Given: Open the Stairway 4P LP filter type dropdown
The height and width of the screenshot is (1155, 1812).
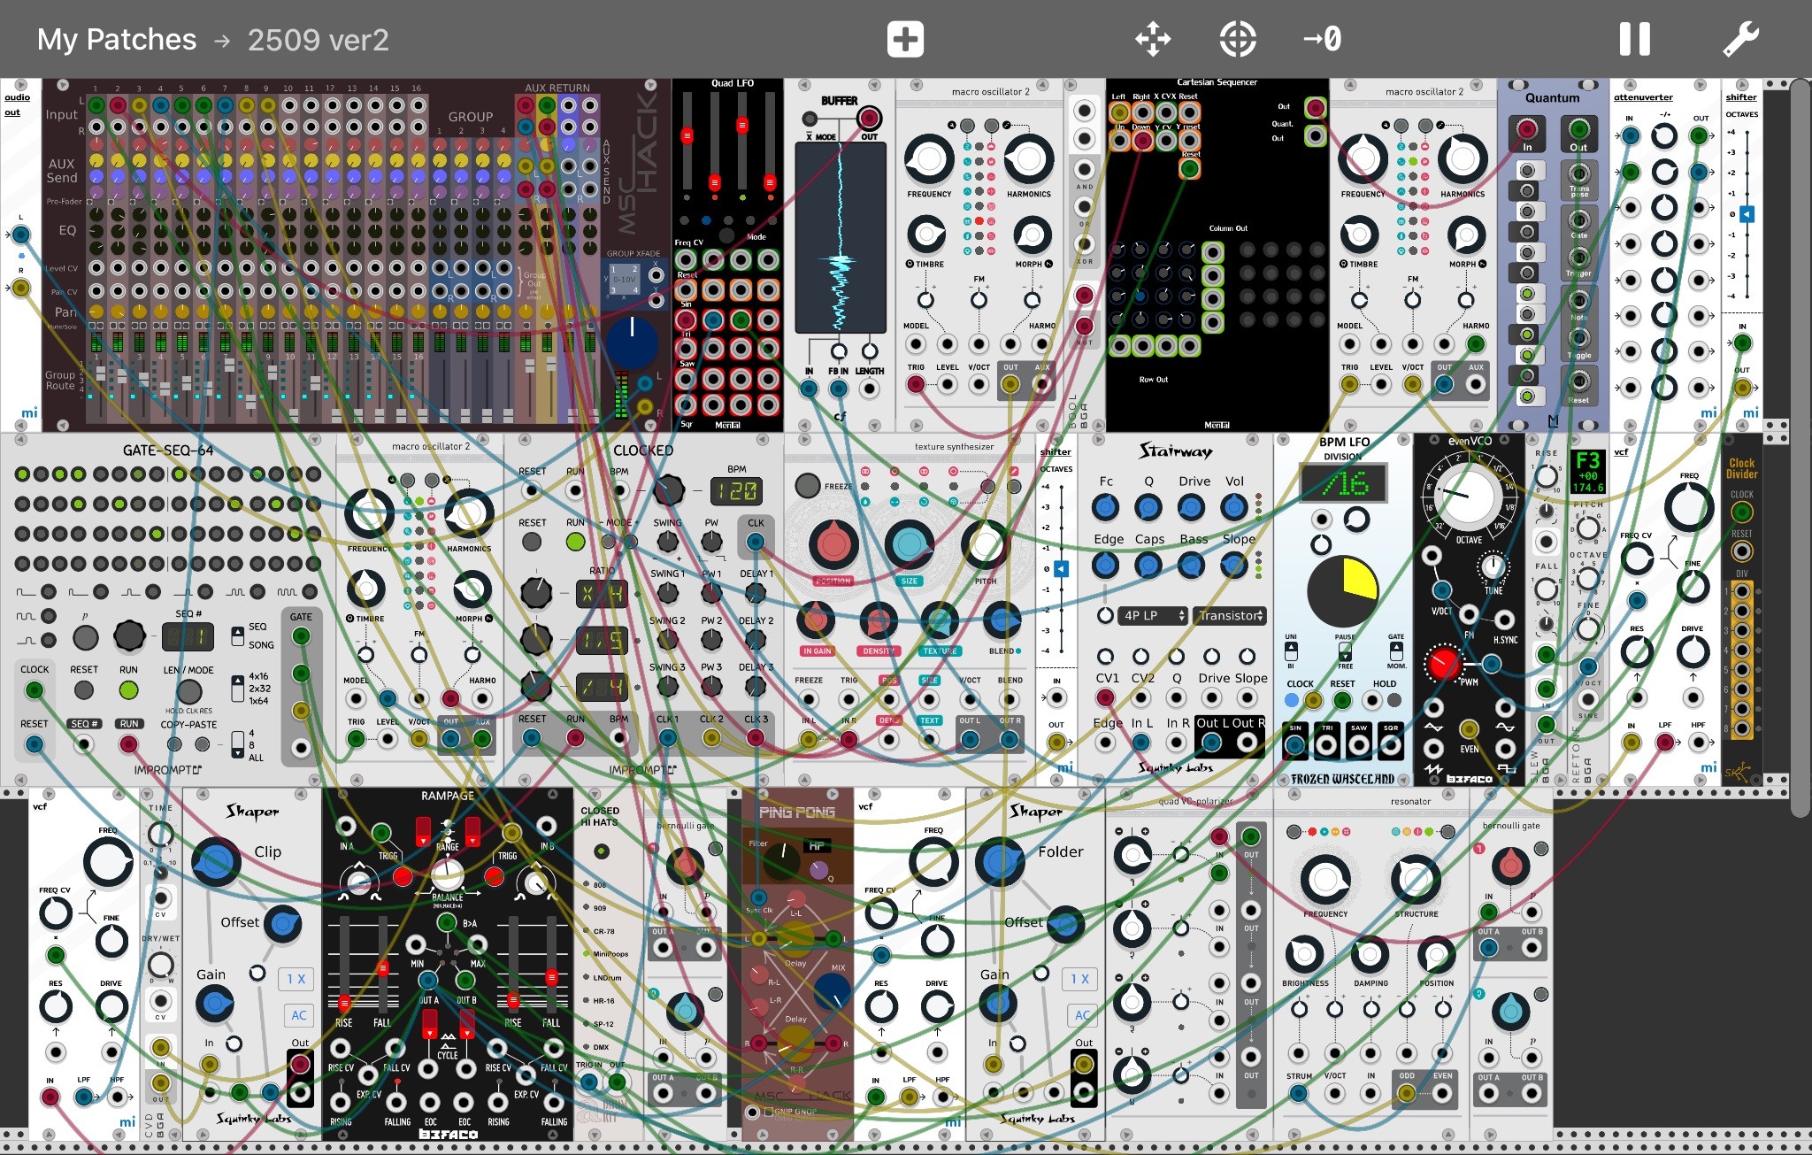Looking at the screenshot, I should point(1154,615).
